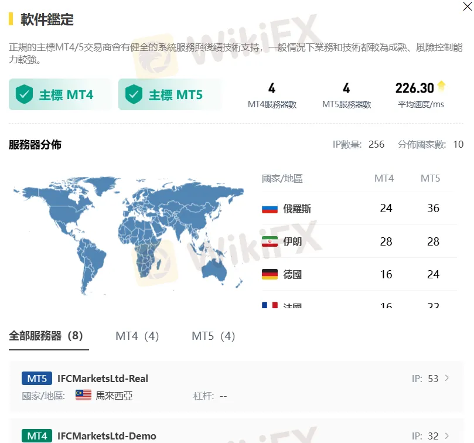
Task: Click the IP: 32 count
Action: (x=425, y=436)
